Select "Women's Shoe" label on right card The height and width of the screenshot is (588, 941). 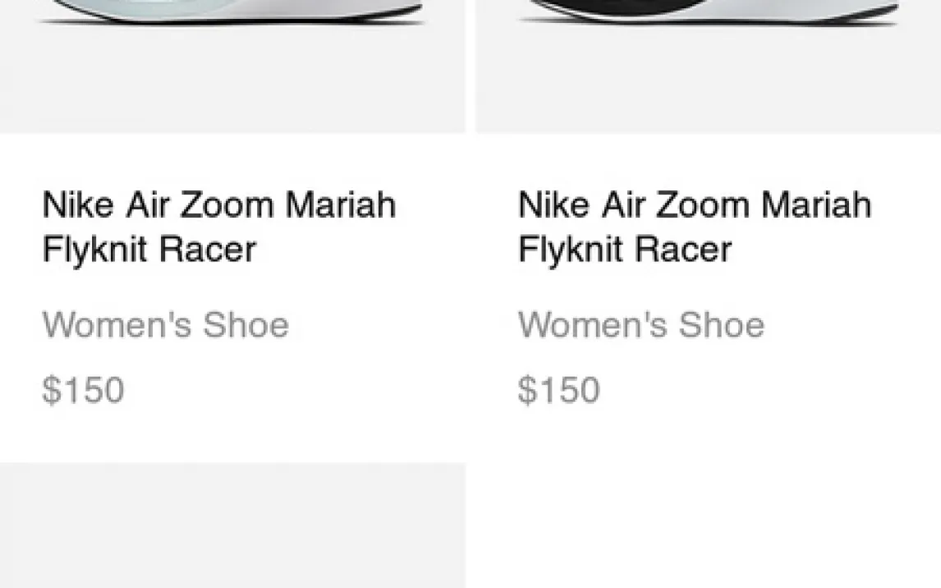640,325
